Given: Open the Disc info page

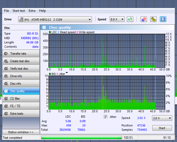Looking at the screenshot, I should (21, 84).
